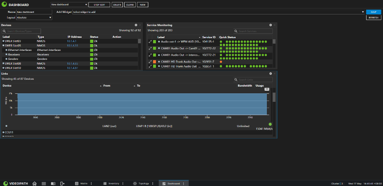Expand the SWLR Slot03 device row
The height and width of the screenshot is (186, 383).
click(4, 41)
